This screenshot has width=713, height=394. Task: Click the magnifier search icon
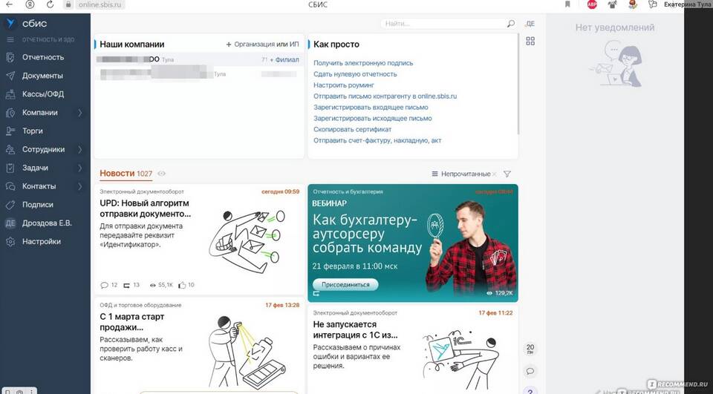tap(511, 24)
